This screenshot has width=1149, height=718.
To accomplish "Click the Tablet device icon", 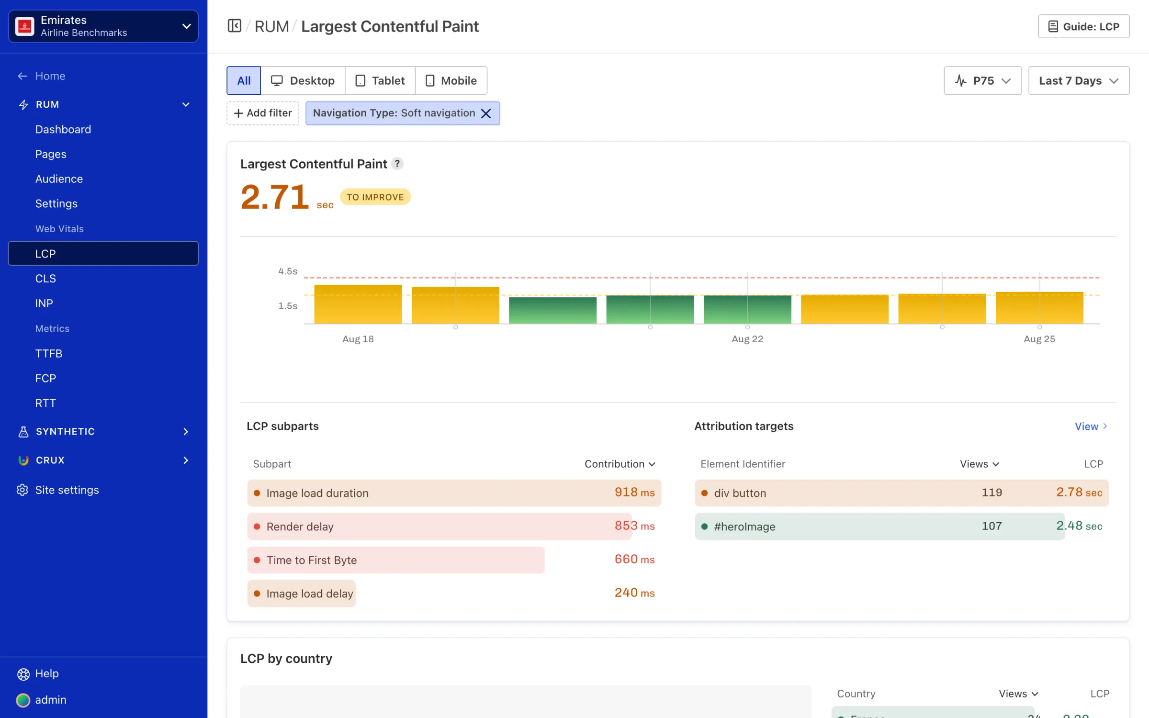I will click(x=360, y=80).
